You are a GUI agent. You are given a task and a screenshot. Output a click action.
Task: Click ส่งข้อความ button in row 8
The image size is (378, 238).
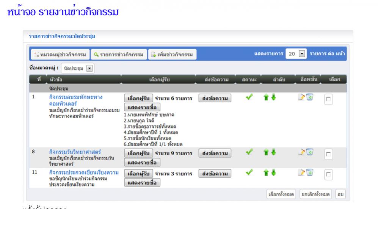(215, 153)
